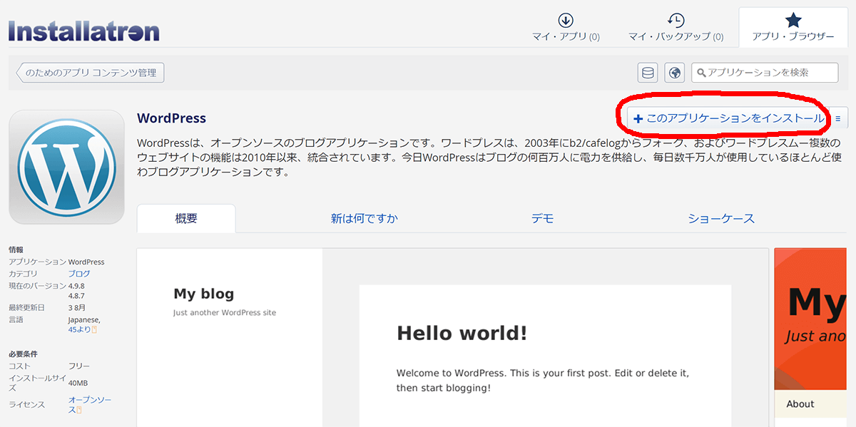This screenshot has width=856, height=427.
Task: Click the clock restore icon above マイ・バックアップ
Action: pos(676,20)
